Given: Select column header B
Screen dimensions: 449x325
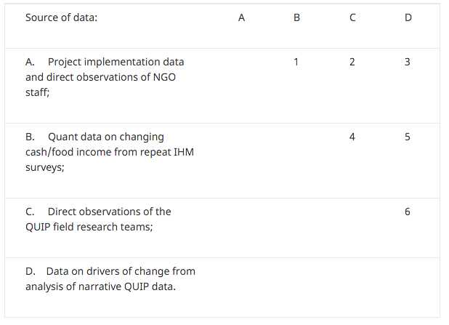Looking at the screenshot, I should tap(296, 17).
